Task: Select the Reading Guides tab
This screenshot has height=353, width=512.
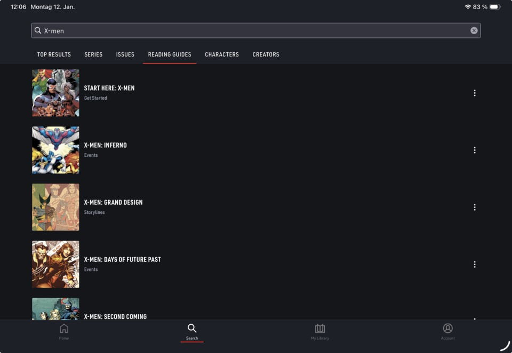Action: [x=170, y=54]
